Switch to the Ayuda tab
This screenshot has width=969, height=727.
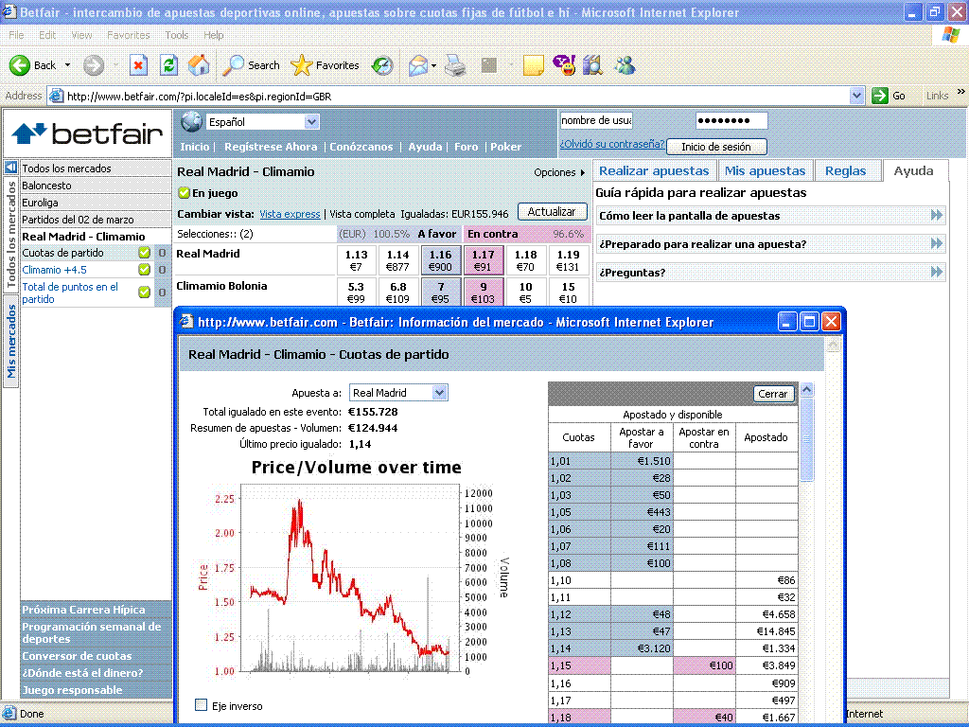click(x=913, y=170)
